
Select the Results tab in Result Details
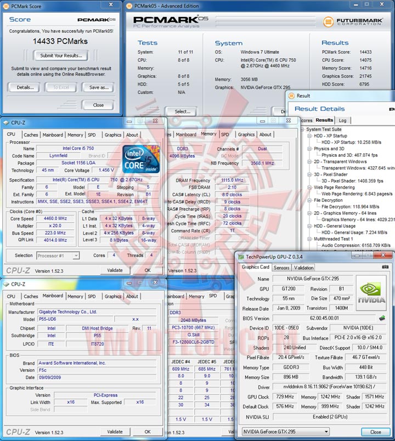(x=324, y=120)
